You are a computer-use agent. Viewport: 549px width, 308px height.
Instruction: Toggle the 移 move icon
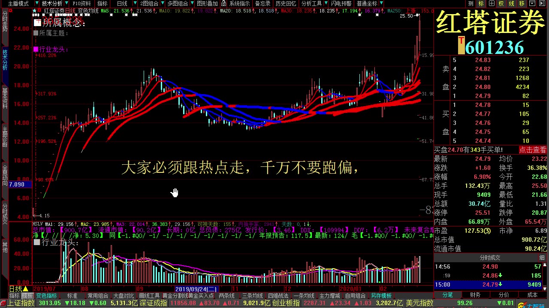point(522,3)
